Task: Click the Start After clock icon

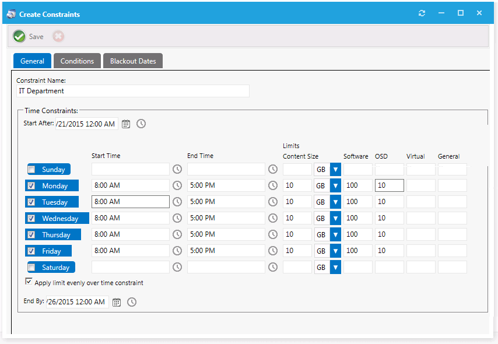Action: (x=141, y=124)
